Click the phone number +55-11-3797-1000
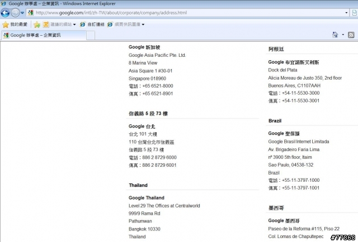This screenshot has height=242, width=358. click(x=301, y=180)
